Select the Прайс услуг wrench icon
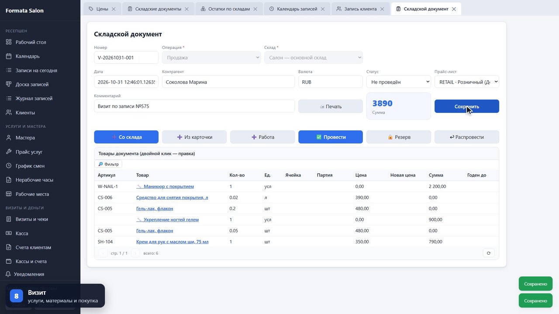Screen dimensions: 559x314 point(8,152)
